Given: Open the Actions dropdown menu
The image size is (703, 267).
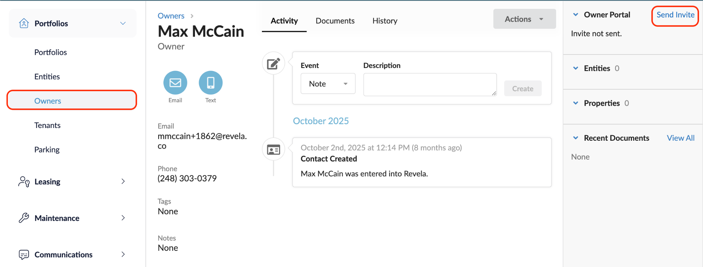Looking at the screenshot, I should [525, 19].
